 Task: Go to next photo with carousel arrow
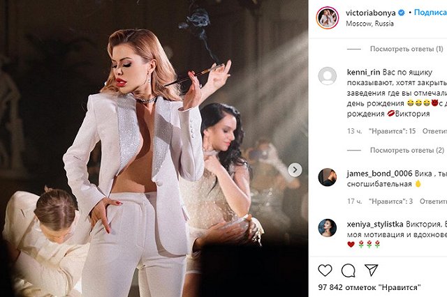[x=296, y=169]
